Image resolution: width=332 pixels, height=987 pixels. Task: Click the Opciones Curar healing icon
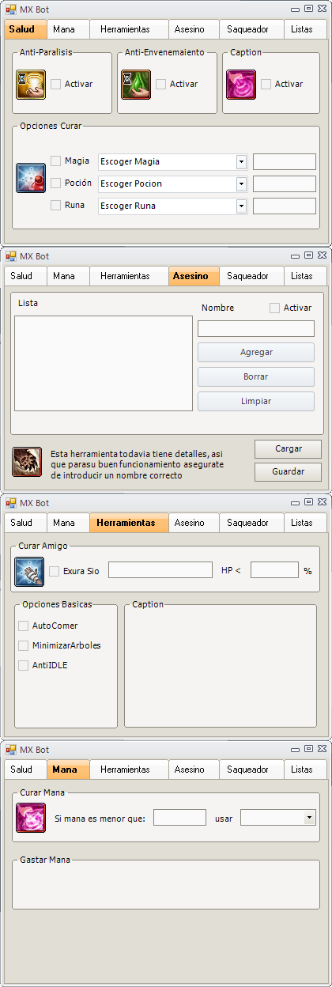[31, 178]
